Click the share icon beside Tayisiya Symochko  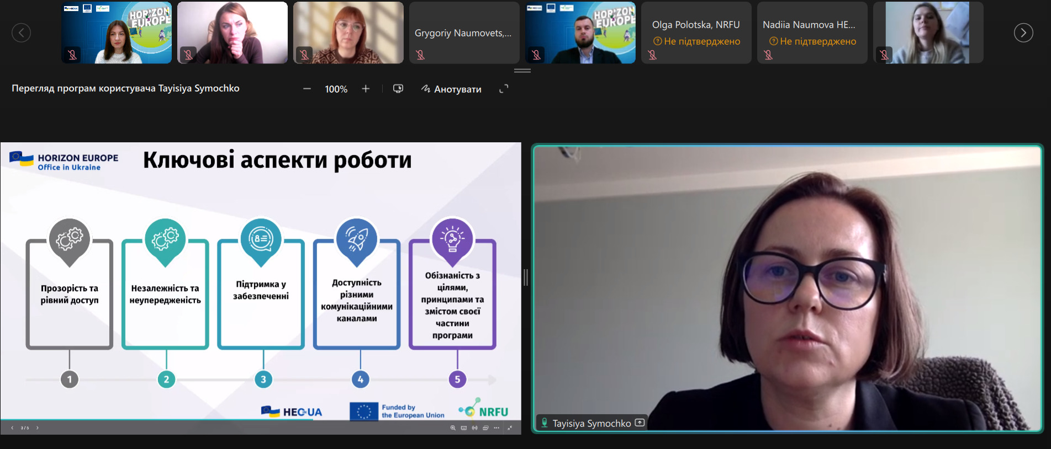point(640,423)
